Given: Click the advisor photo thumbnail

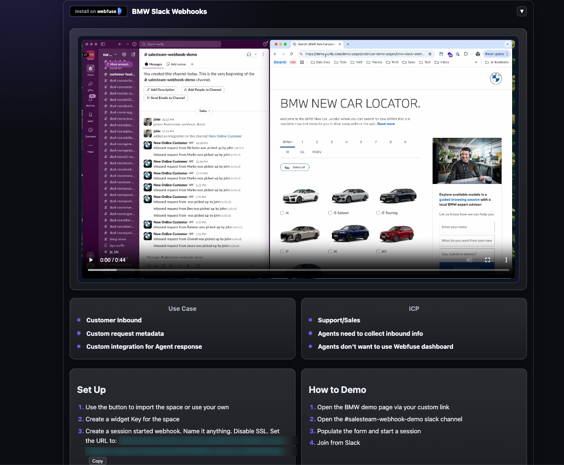Looking at the screenshot, I should coord(467,161).
